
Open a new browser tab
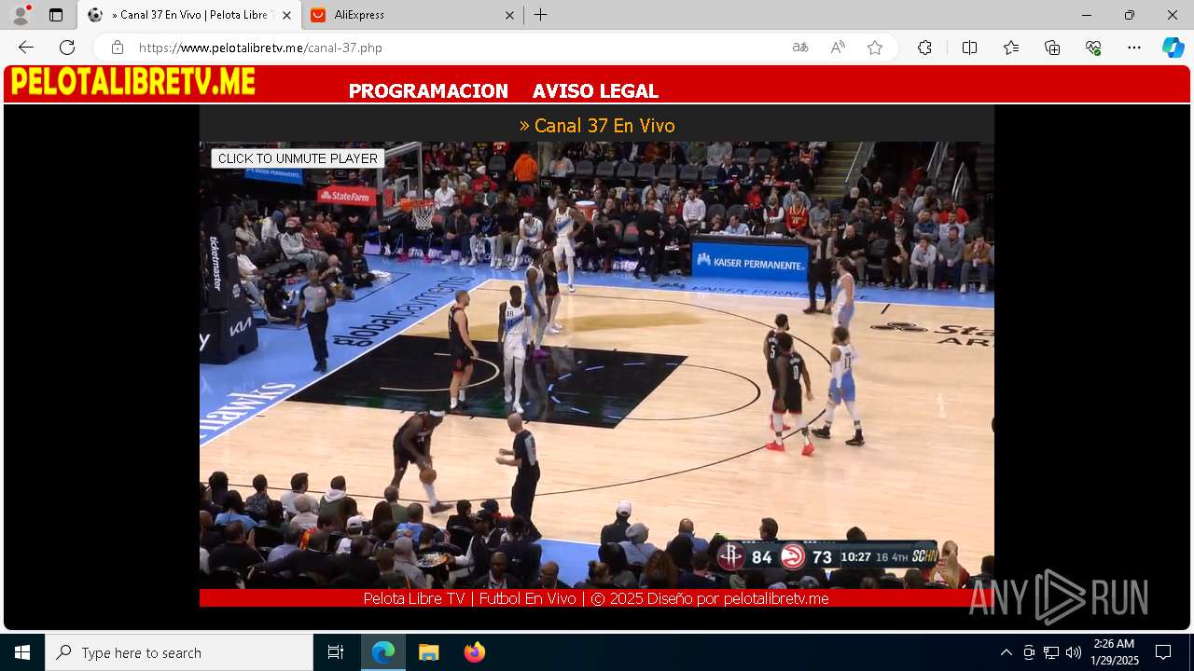click(541, 15)
